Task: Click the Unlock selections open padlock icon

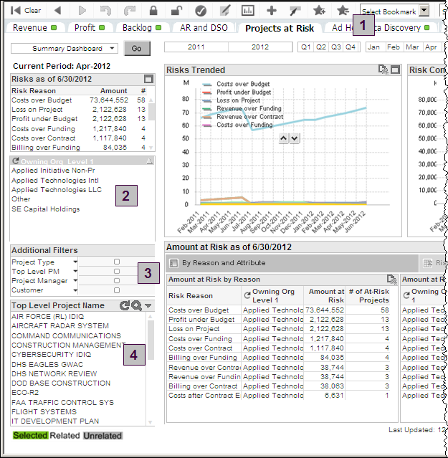Action: (x=176, y=11)
